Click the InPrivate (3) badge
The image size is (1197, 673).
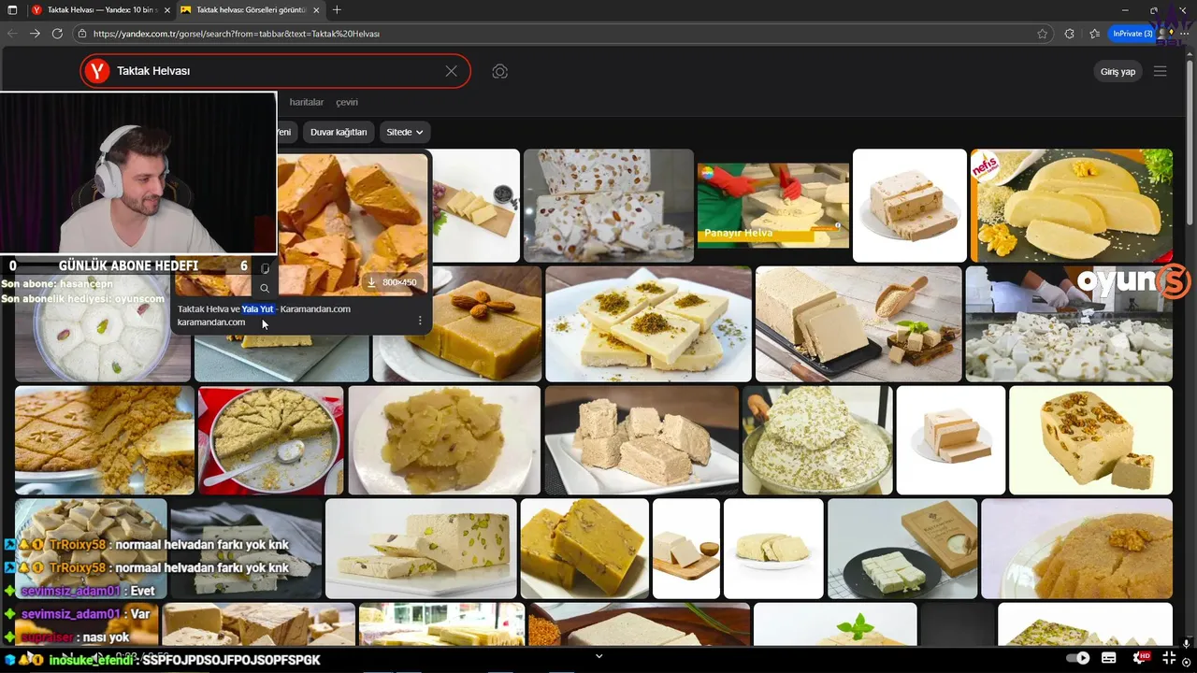1132,34
